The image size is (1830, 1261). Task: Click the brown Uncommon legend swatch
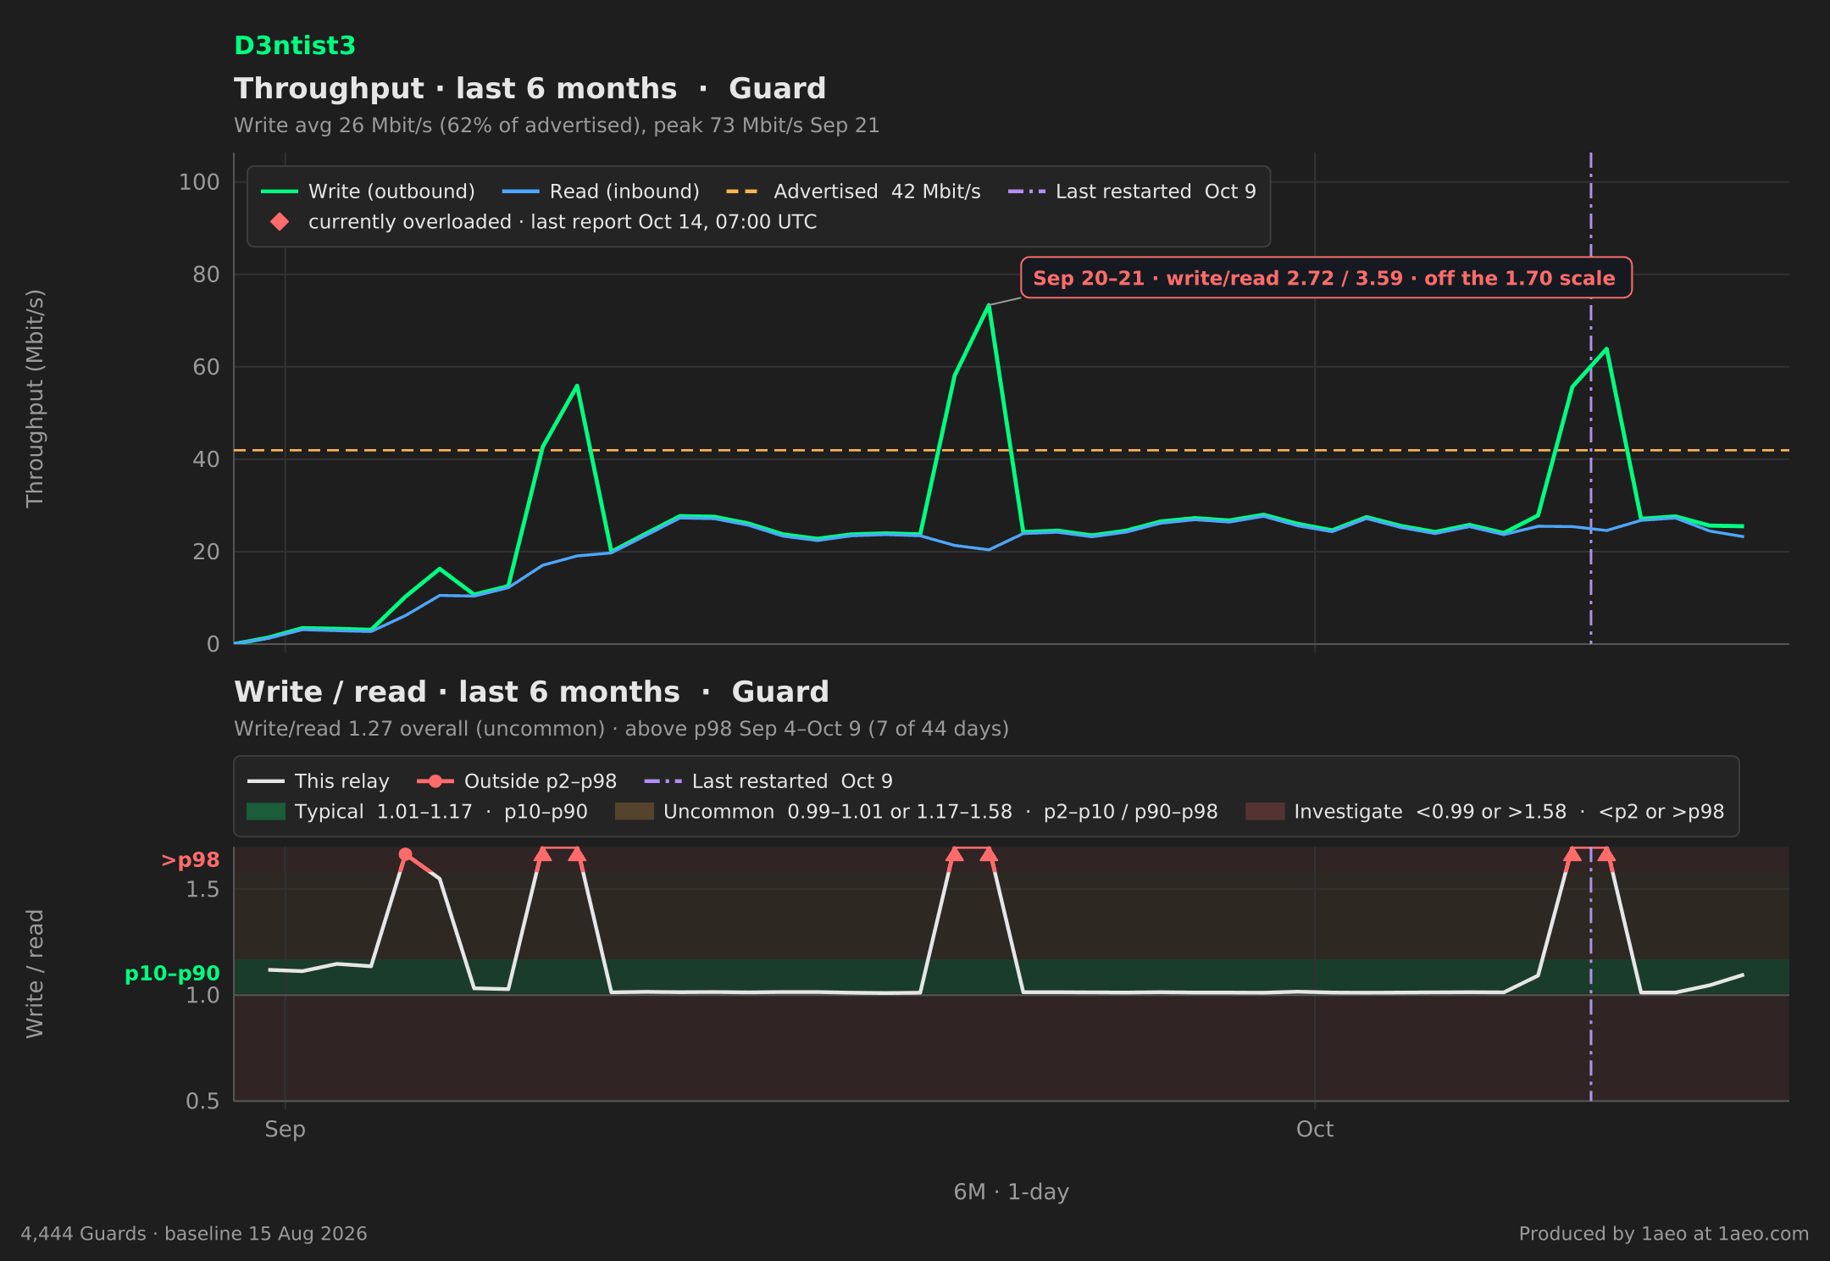635,812
